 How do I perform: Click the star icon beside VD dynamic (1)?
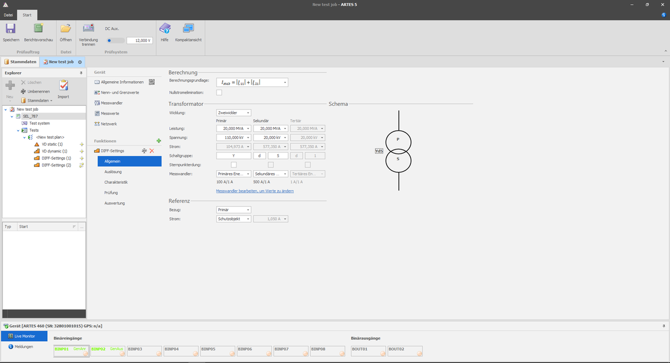[x=82, y=151]
